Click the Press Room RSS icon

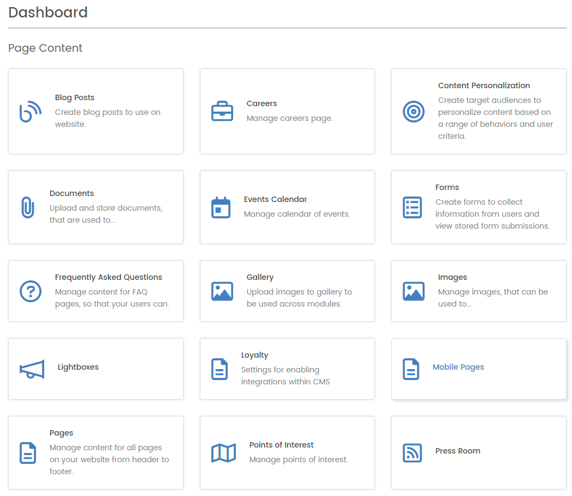click(x=412, y=452)
